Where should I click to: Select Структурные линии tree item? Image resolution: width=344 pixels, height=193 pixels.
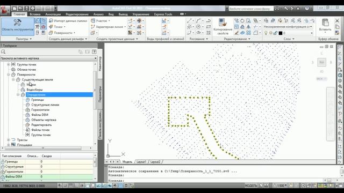coord(45,105)
